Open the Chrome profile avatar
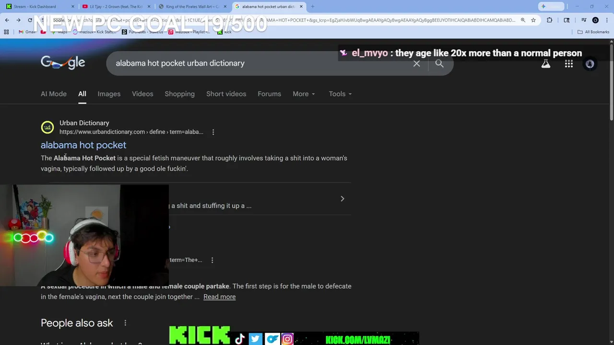 pos(595,20)
